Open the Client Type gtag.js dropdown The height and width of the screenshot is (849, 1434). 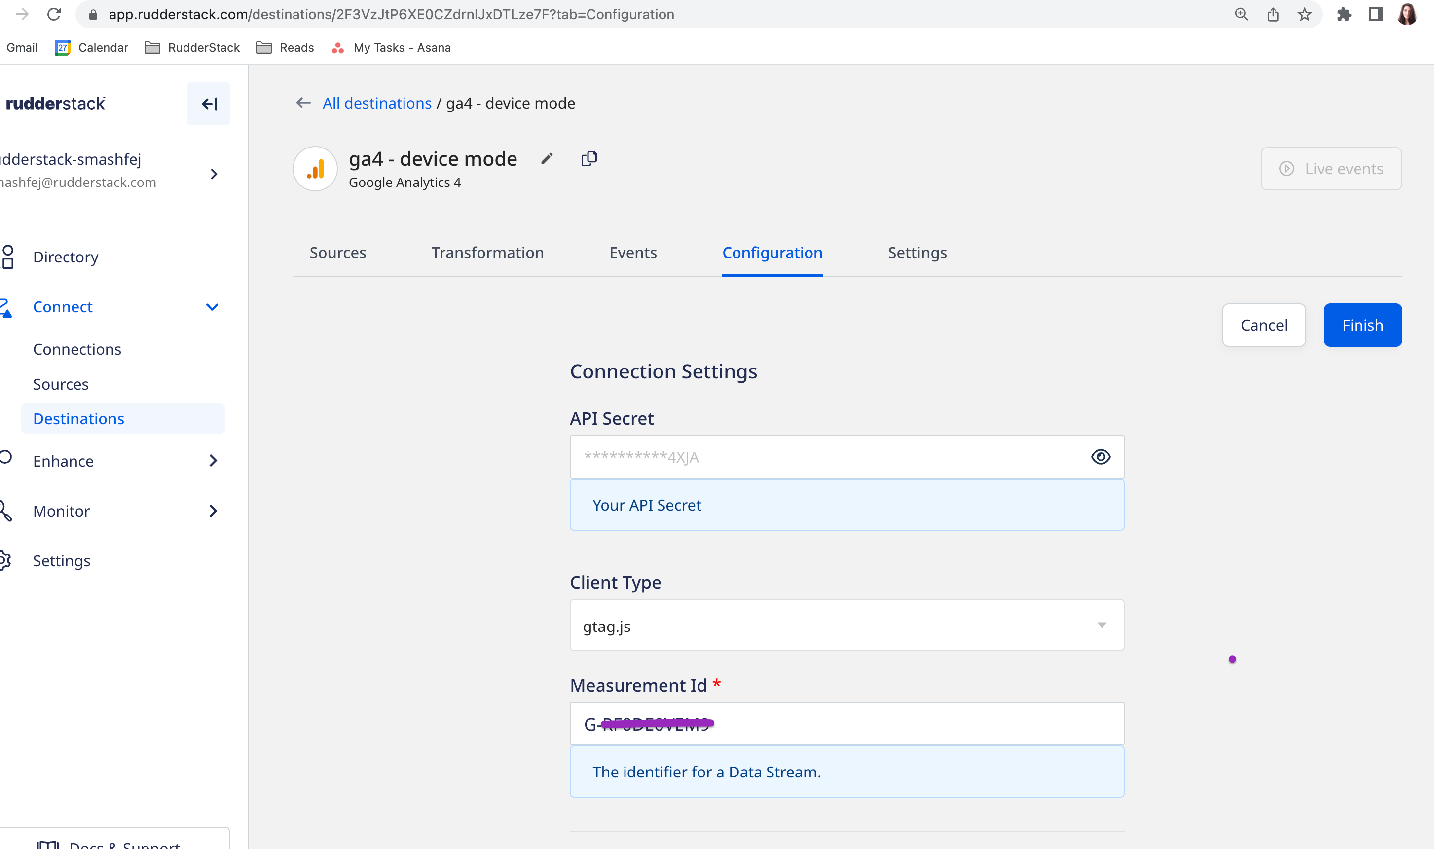pyautogui.click(x=846, y=626)
